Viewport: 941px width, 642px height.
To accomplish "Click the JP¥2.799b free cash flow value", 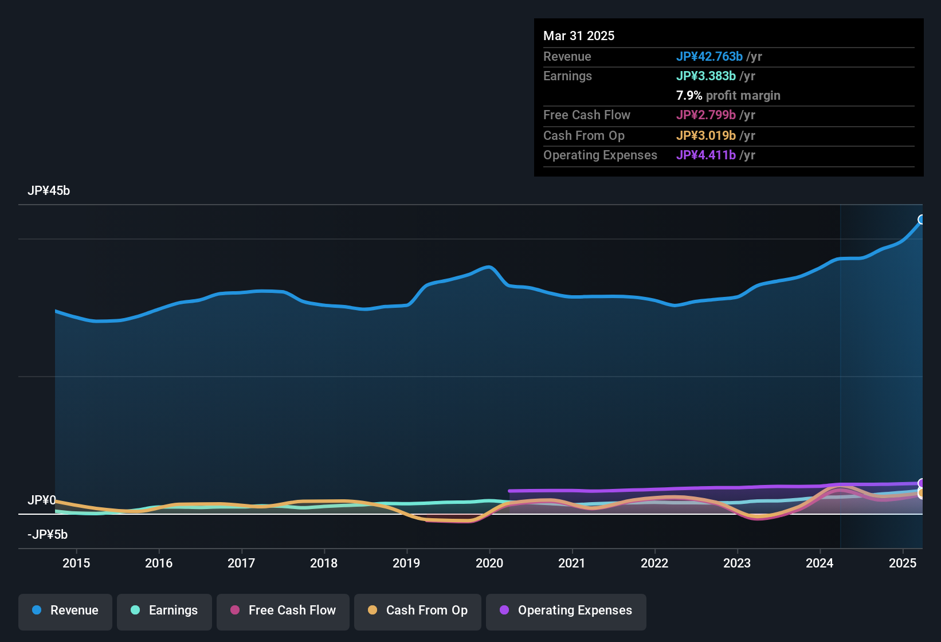I will coord(706,115).
